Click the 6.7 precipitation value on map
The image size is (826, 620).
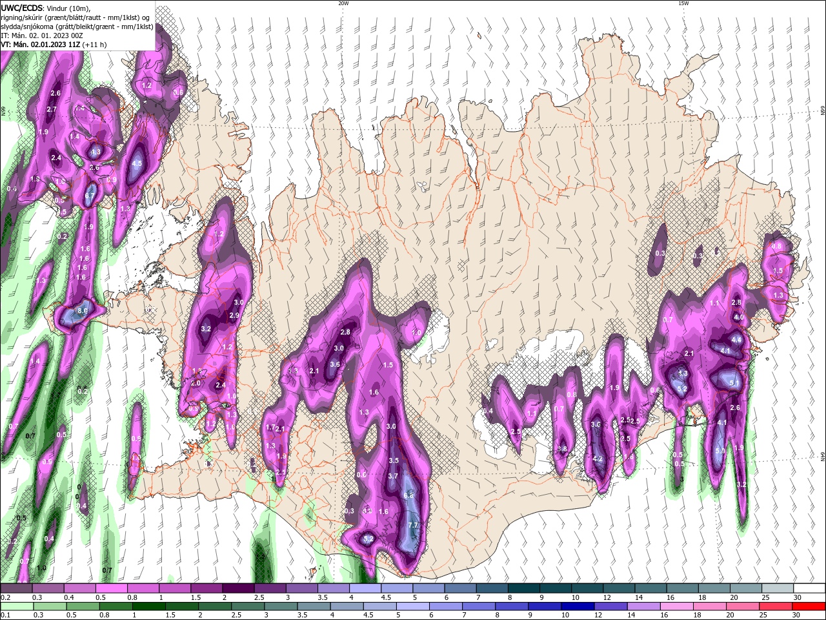pos(90,196)
